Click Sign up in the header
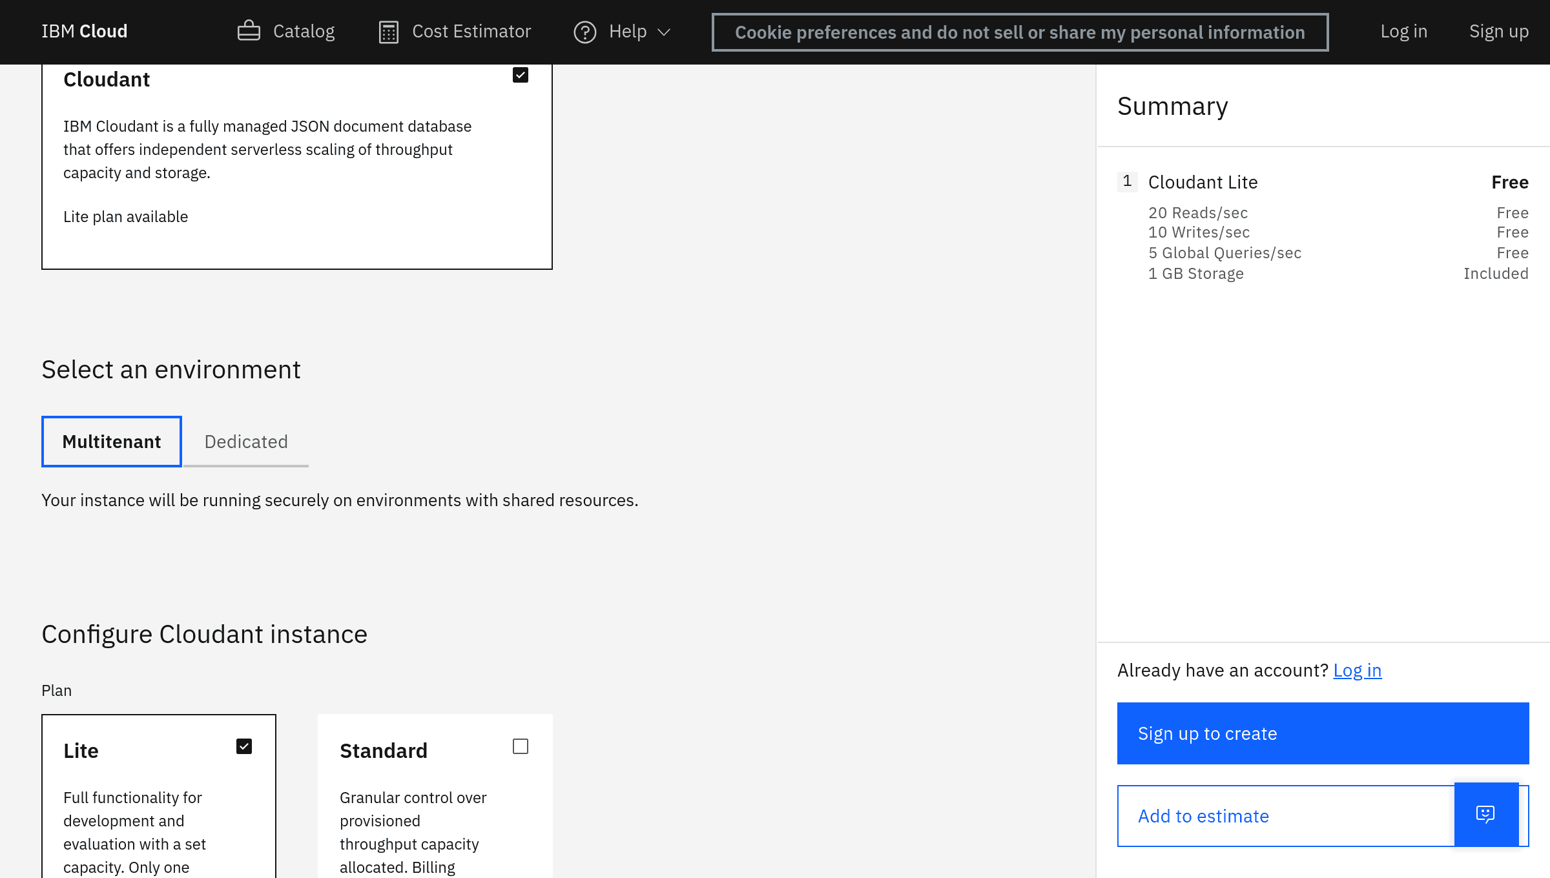This screenshot has height=878, width=1550. pos(1498,31)
